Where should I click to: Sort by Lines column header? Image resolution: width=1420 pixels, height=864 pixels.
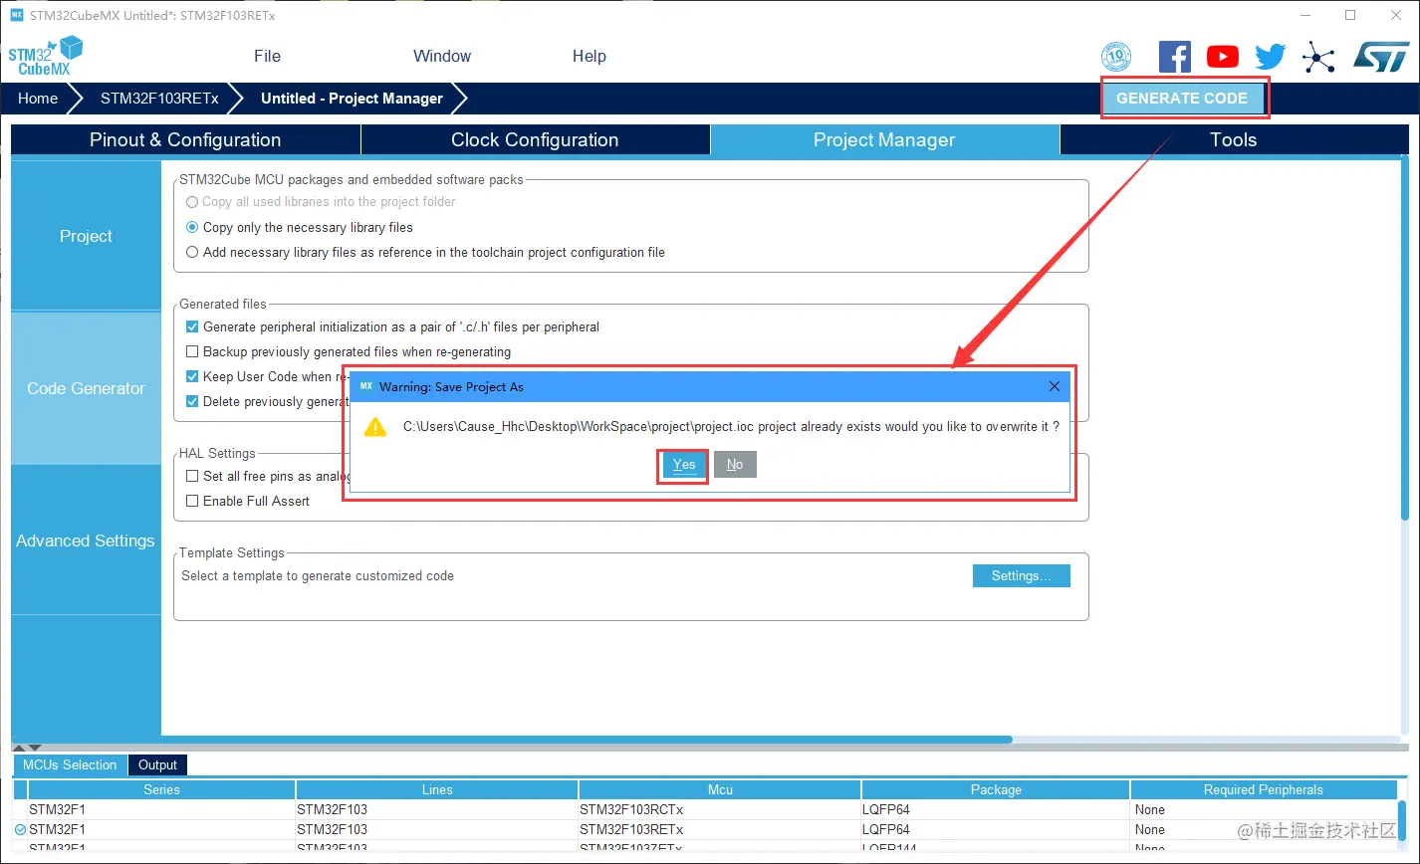[x=437, y=789]
